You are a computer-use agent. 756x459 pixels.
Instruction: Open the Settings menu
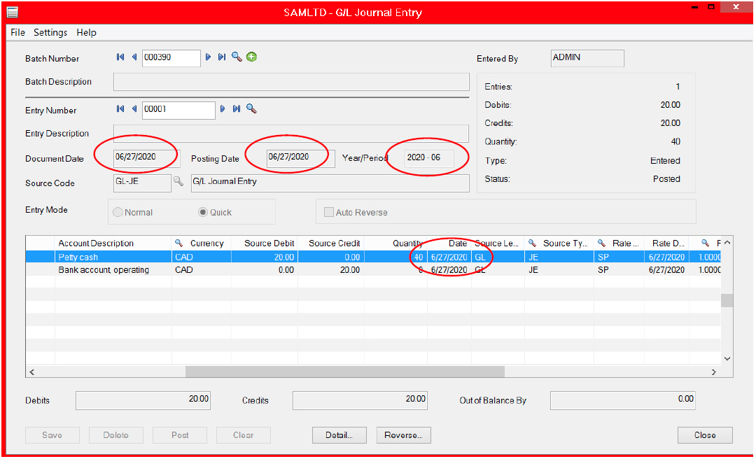50,32
